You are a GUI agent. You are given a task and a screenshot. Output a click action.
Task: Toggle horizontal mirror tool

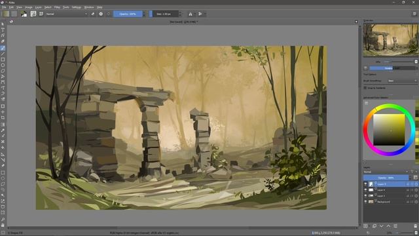coord(191,14)
